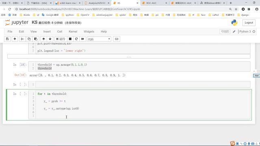Viewport: 260px width, 146px height.
Task: Open the Google translate bookmark
Action: [50, 15]
